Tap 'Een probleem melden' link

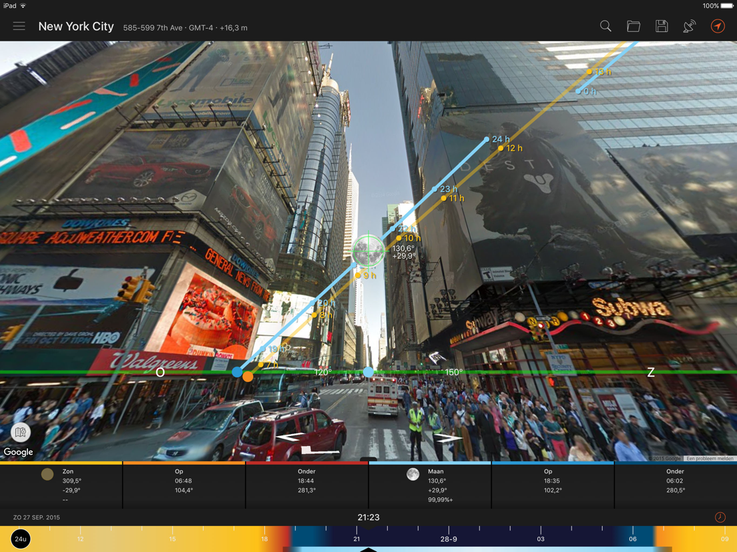pos(710,458)
